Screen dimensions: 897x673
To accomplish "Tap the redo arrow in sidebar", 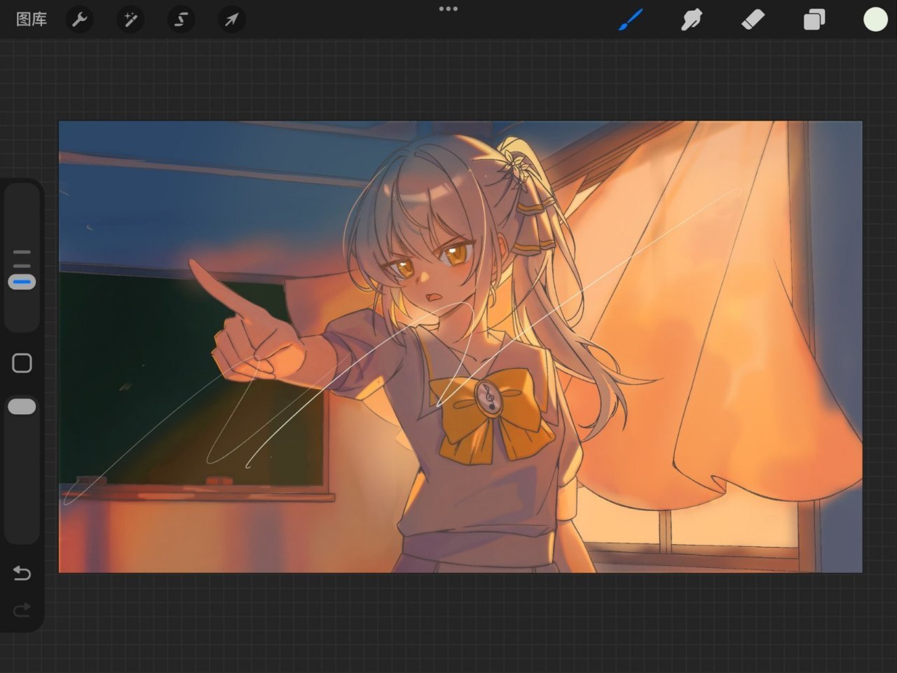I will click(x=22, y=610).
